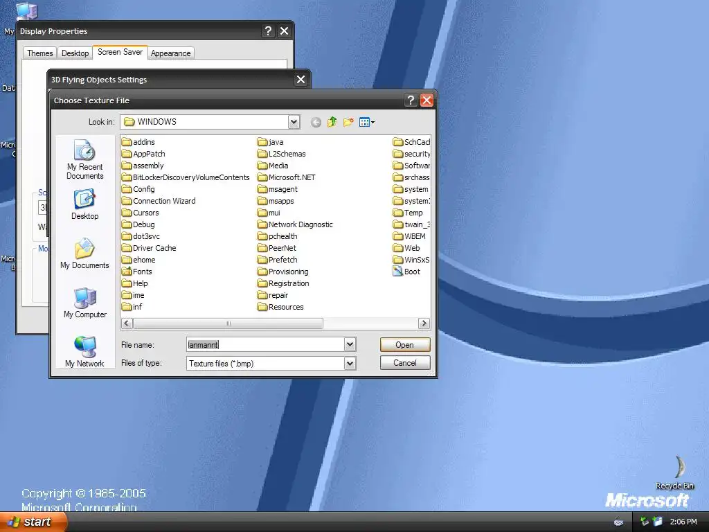Select the Provisioning folder
Screen dimensions: 709x532
(283, 272)
